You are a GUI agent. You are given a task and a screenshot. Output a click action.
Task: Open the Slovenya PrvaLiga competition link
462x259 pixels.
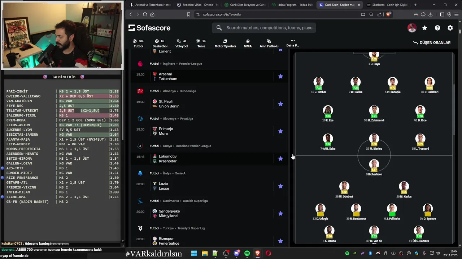coord(187,118)
